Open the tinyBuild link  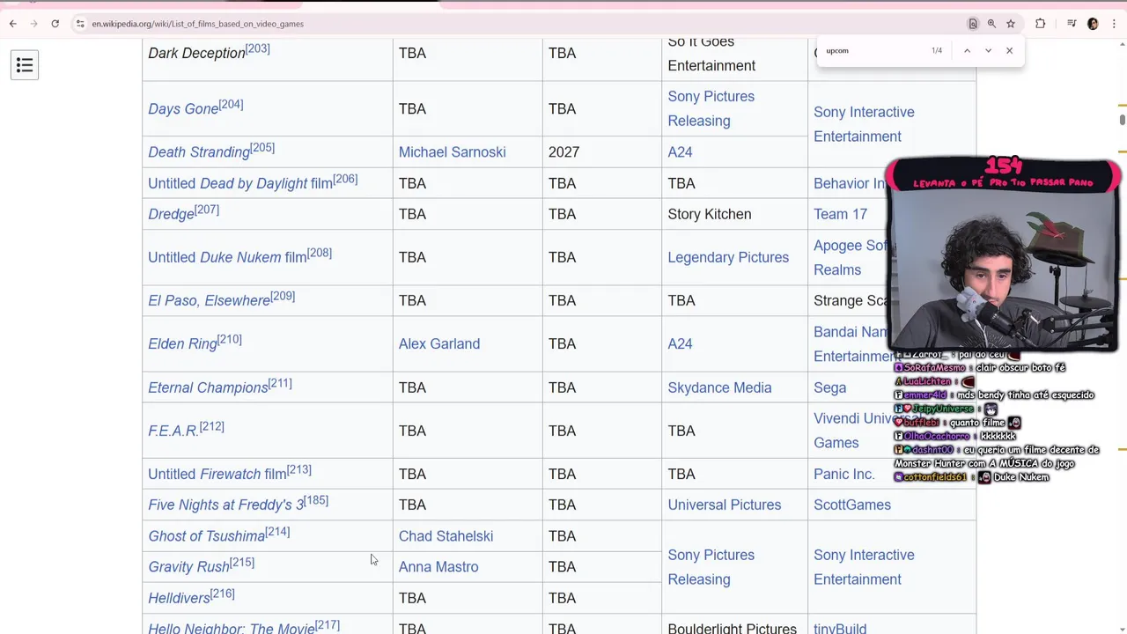[840, 628]
